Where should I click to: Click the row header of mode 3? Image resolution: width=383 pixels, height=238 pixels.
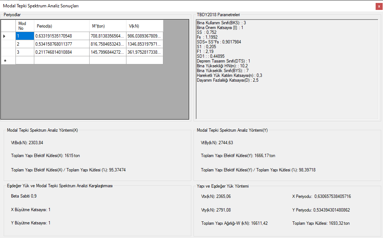[x=8, y=52]
